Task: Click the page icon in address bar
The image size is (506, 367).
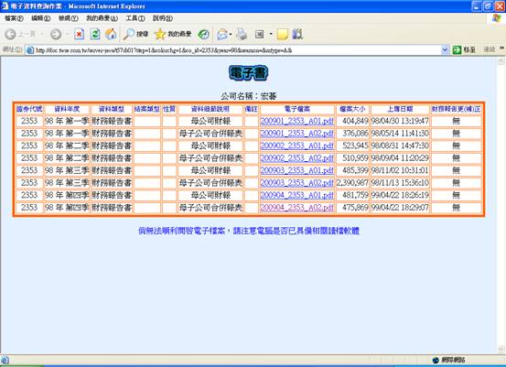Action: pyautogui.click(x=30, y=50)
